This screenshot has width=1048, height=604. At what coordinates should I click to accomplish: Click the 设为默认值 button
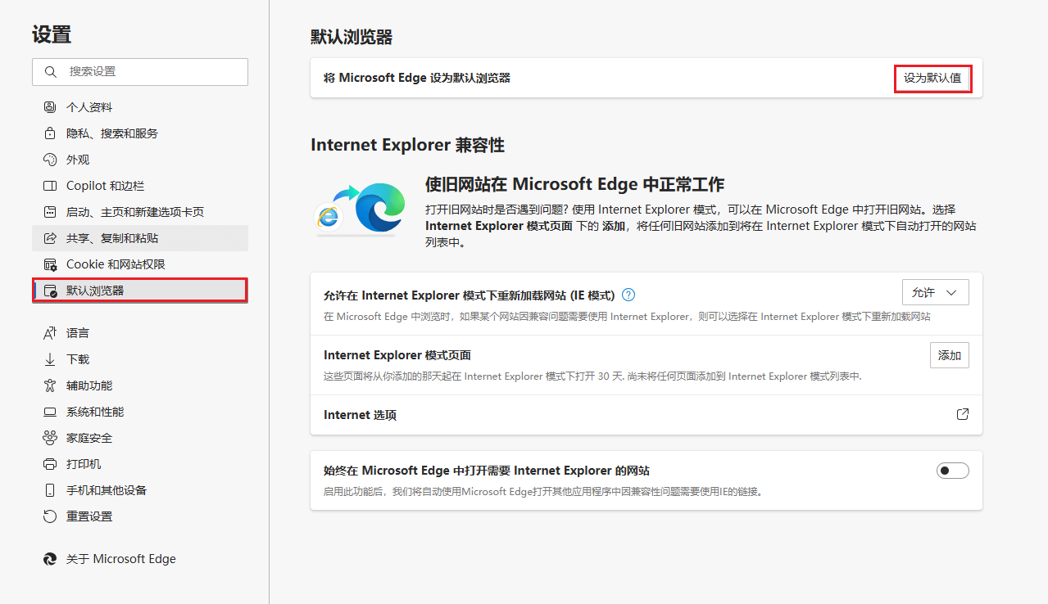(x=932, y=78)
